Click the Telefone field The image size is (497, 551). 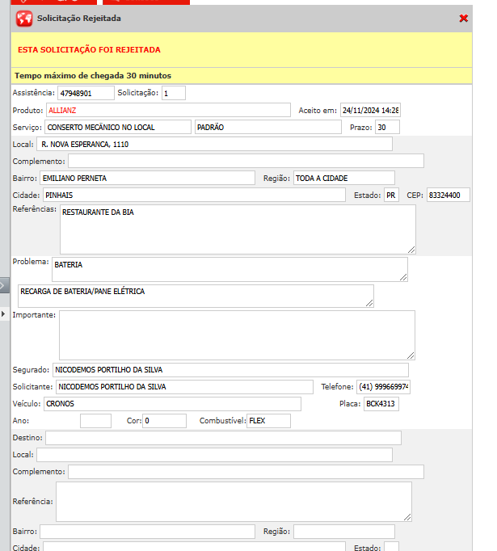[384, 387]
